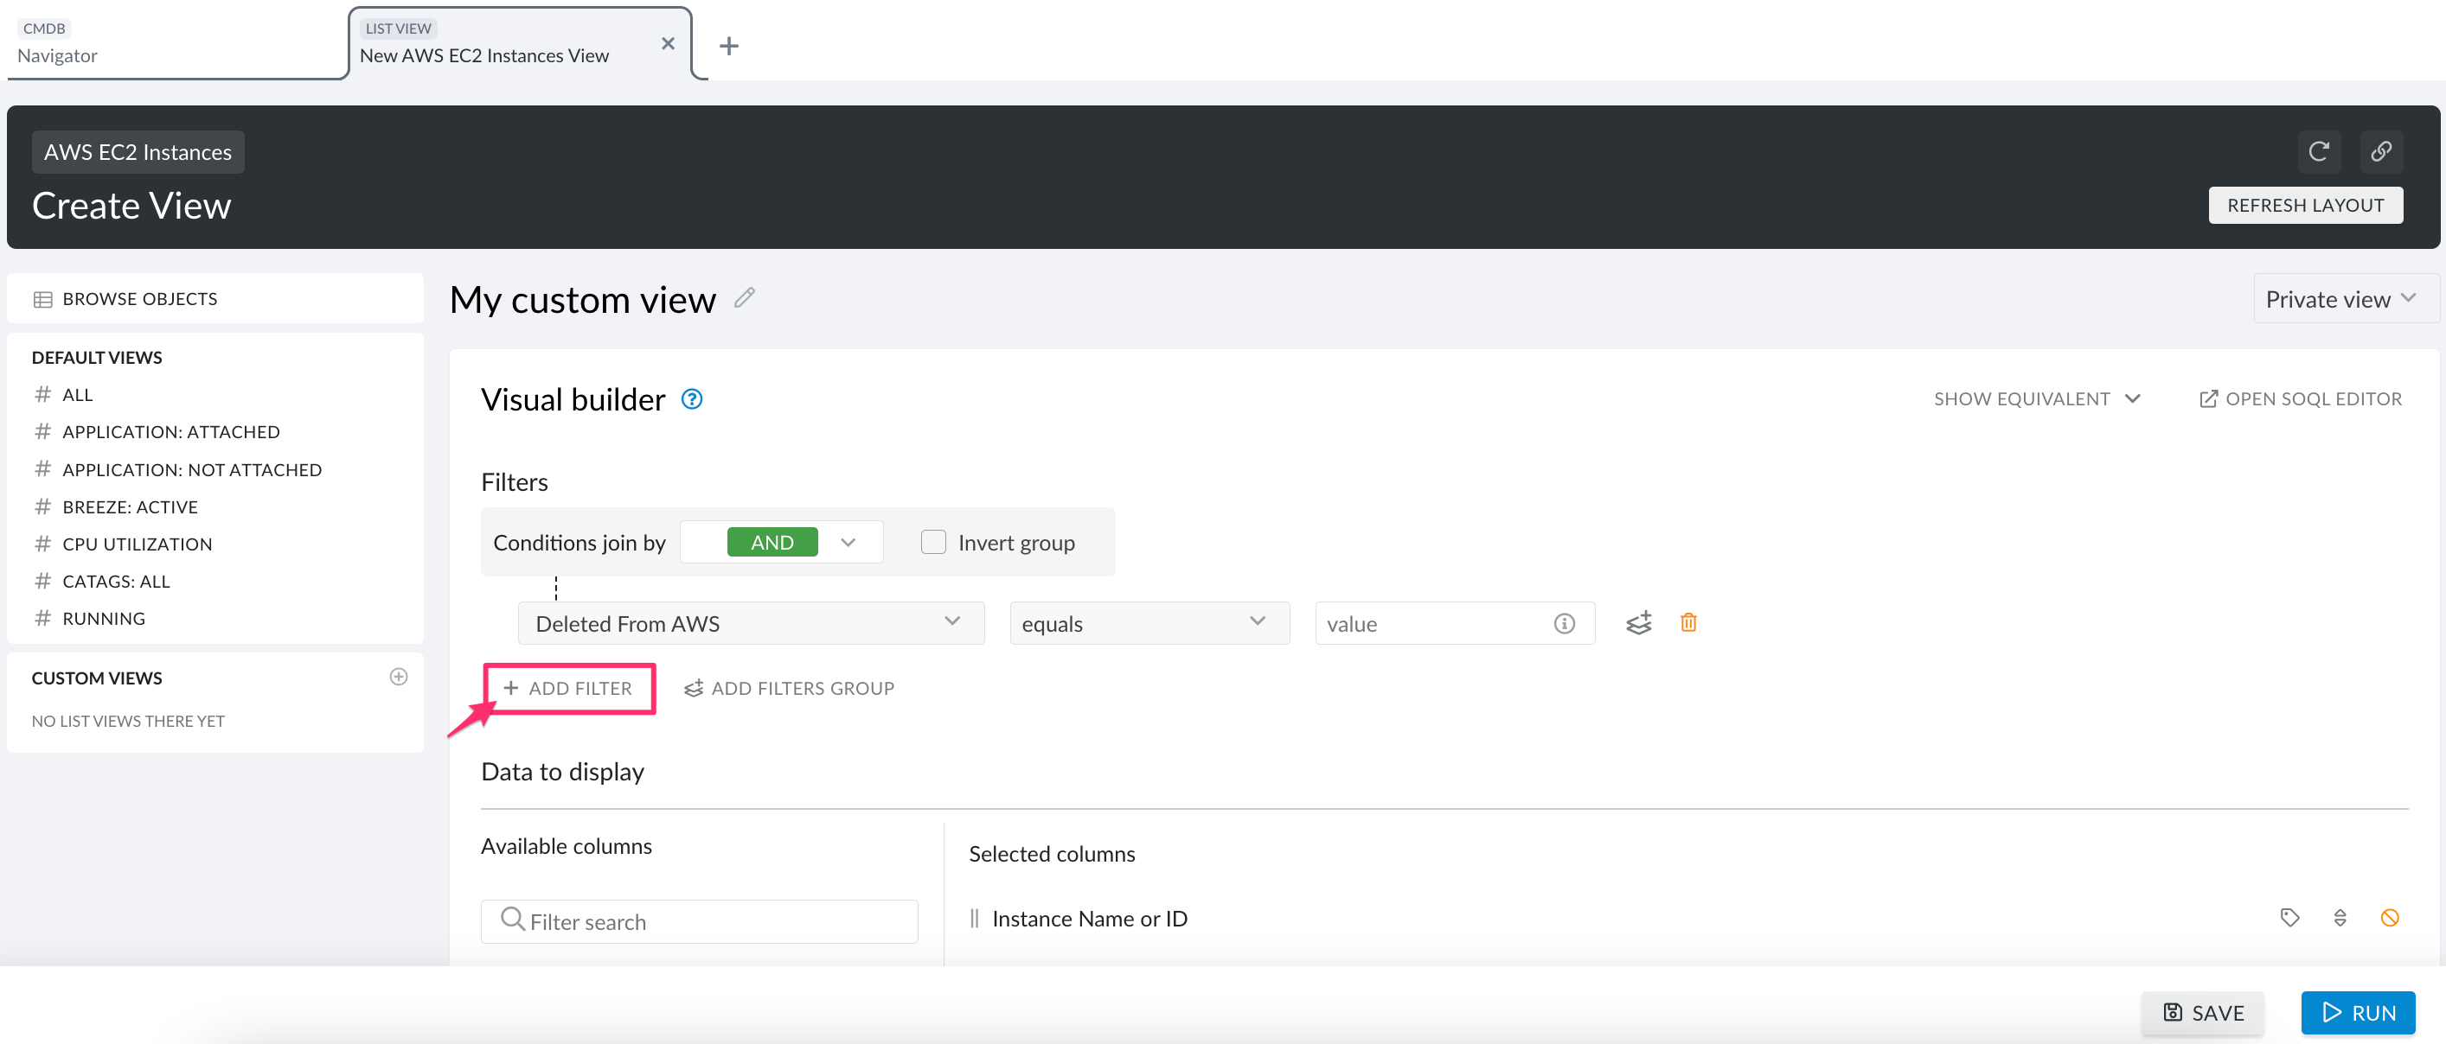Open the Show Equivalent menu
This screenshot has height=1044, width=2446.
(x=2037, y=398)
